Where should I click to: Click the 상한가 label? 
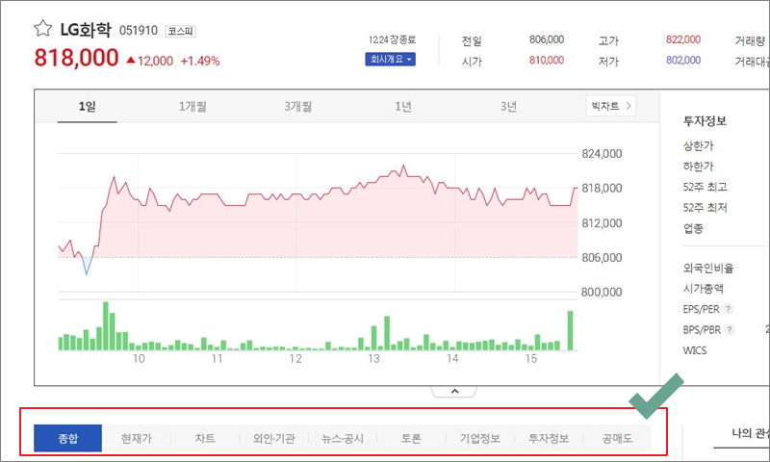pos(698,145)
